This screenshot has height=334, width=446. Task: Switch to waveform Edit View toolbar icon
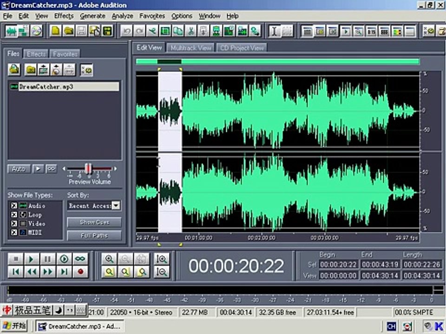click(11, 31)
